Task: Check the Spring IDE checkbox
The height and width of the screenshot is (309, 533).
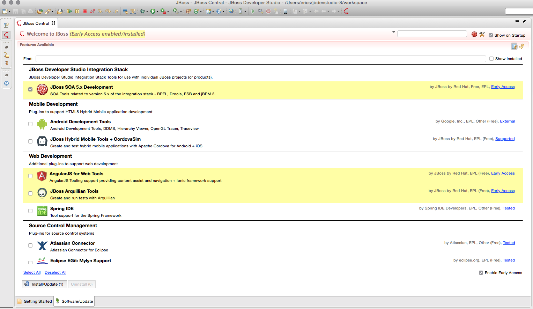Action: point(30,211)
